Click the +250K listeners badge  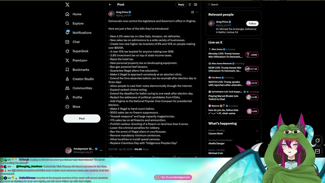click(x=252, y=55)
